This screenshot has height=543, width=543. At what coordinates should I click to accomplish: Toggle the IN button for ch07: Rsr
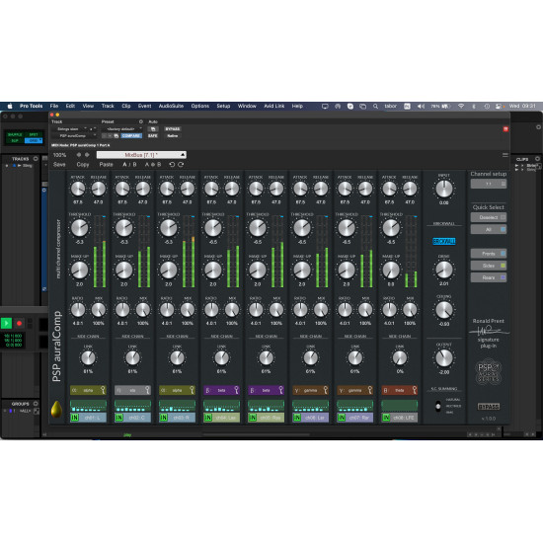[x=342, y=418]
